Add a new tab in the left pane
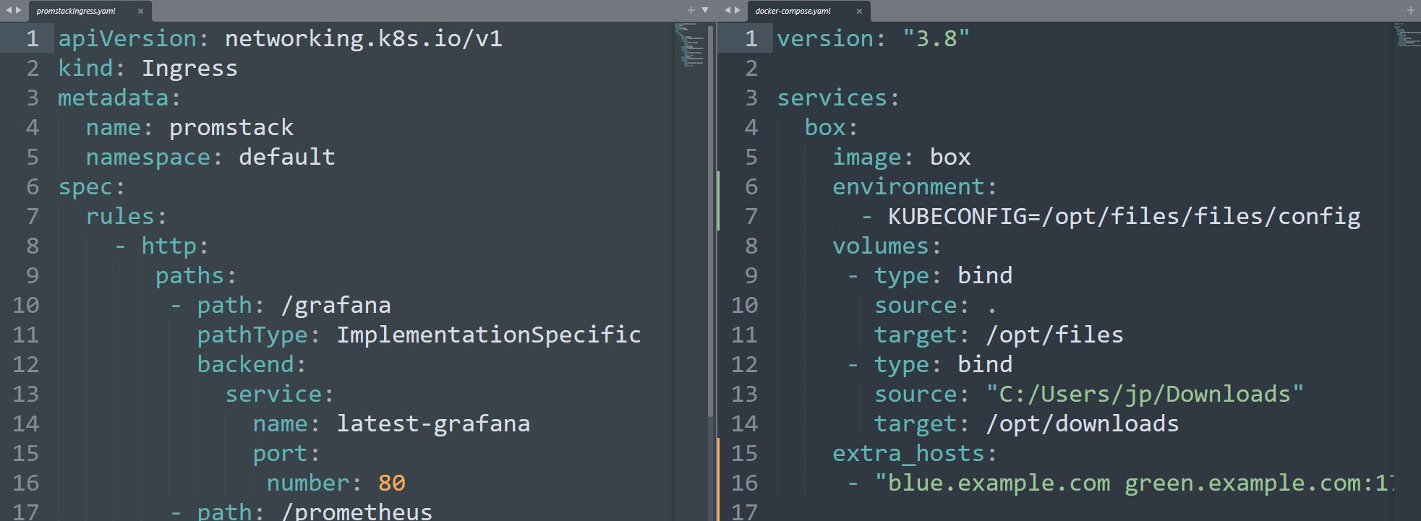Viewport: 1421px width, 521px height. coord(691,10)
